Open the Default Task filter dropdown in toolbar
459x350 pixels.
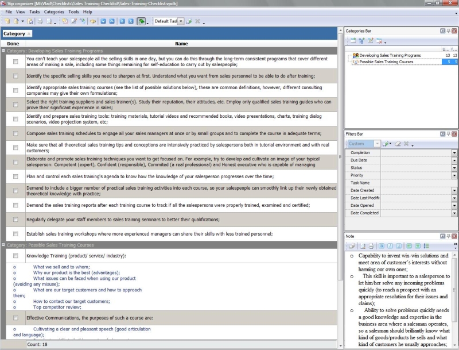(x=181, y=21)
